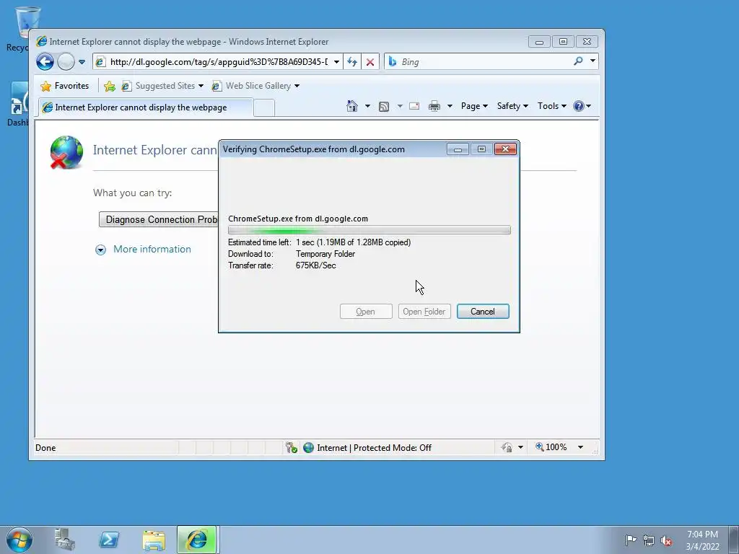The image size is (739, 554).
Task: Go back with the IE back arrow
Action: click(x=45, y=62)
